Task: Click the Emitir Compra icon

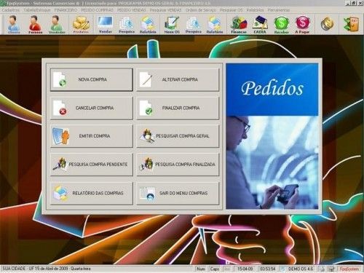Action: pyautogui.click(x=60, y=136)
